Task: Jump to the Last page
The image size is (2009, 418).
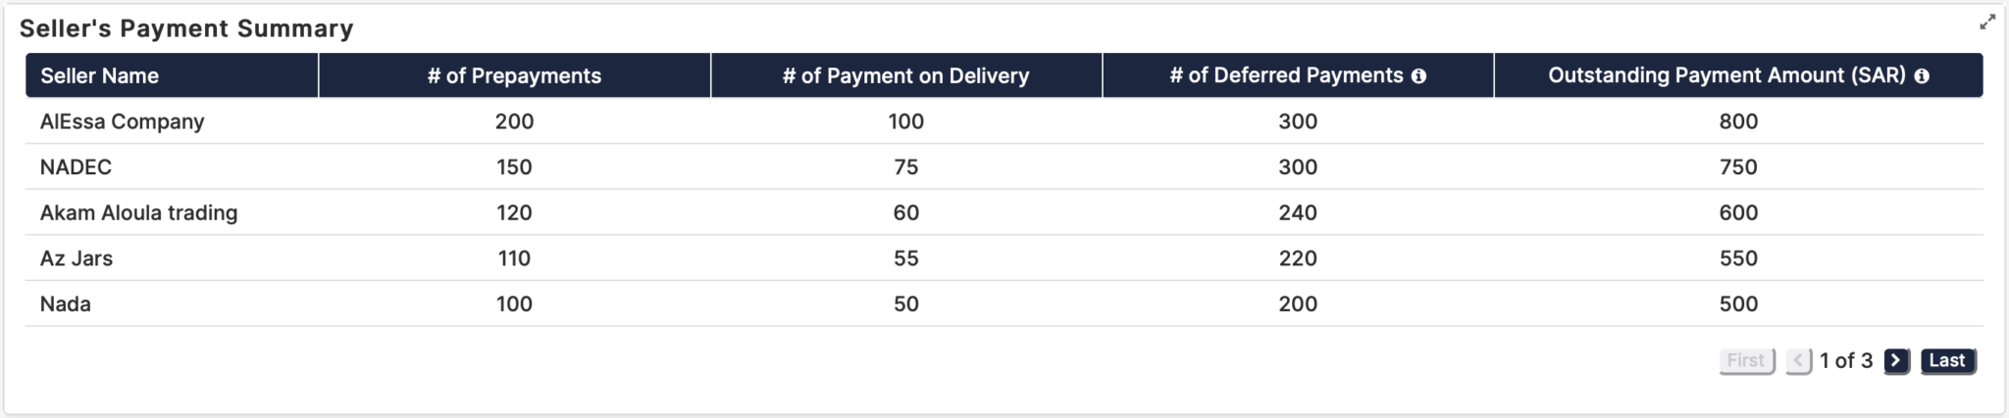Action: 1947,361
